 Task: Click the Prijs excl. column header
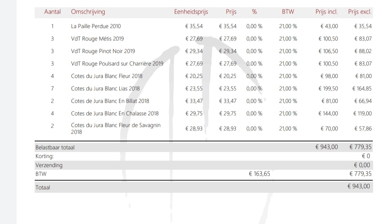(x=360, y=12)
